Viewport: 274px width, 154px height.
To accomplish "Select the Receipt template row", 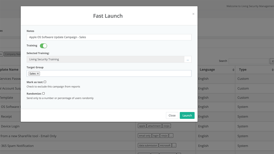I will click(6, 117).
